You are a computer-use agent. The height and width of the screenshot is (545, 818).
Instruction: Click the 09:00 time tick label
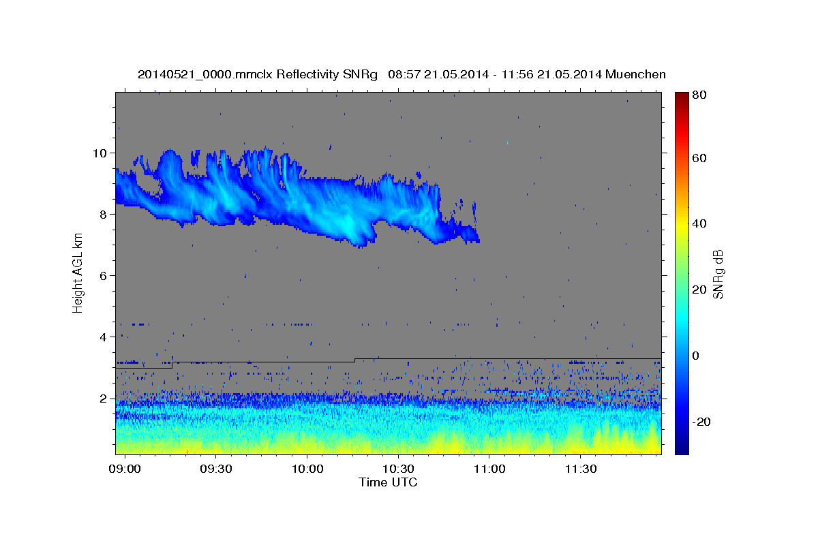(125, 469)
